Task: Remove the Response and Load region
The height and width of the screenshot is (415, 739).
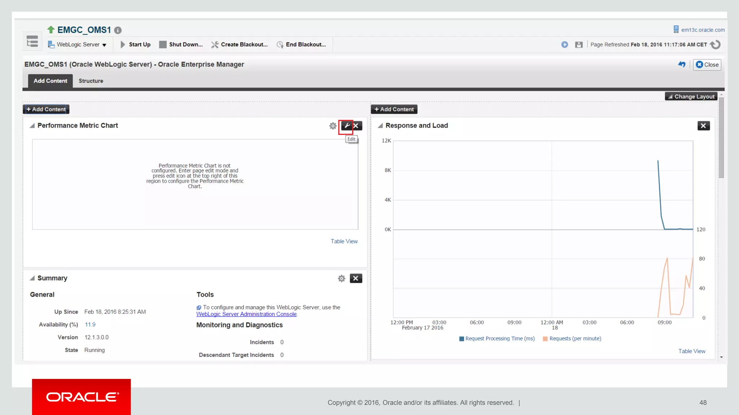Action: (x=703, y=126)
